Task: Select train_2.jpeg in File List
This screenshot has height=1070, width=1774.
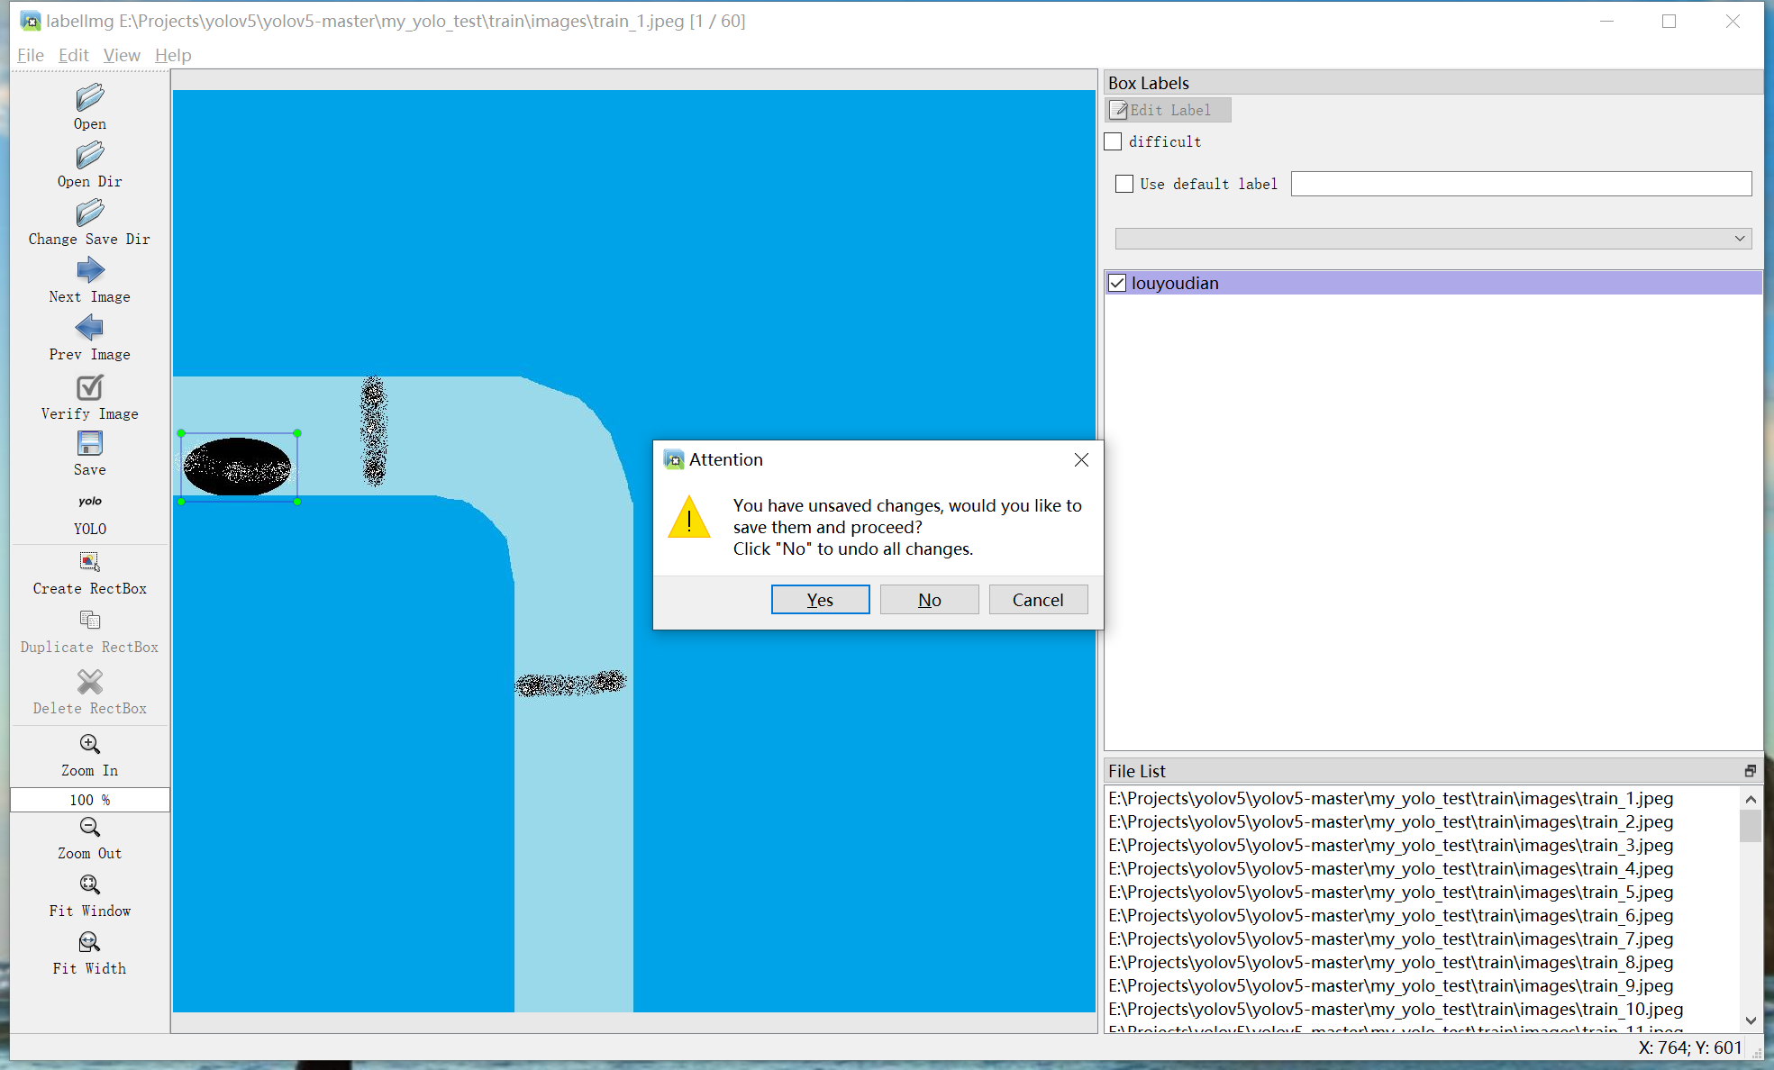Action: (x=1390, y=821)
